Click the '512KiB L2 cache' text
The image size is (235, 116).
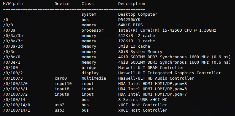tap(137, 36)
